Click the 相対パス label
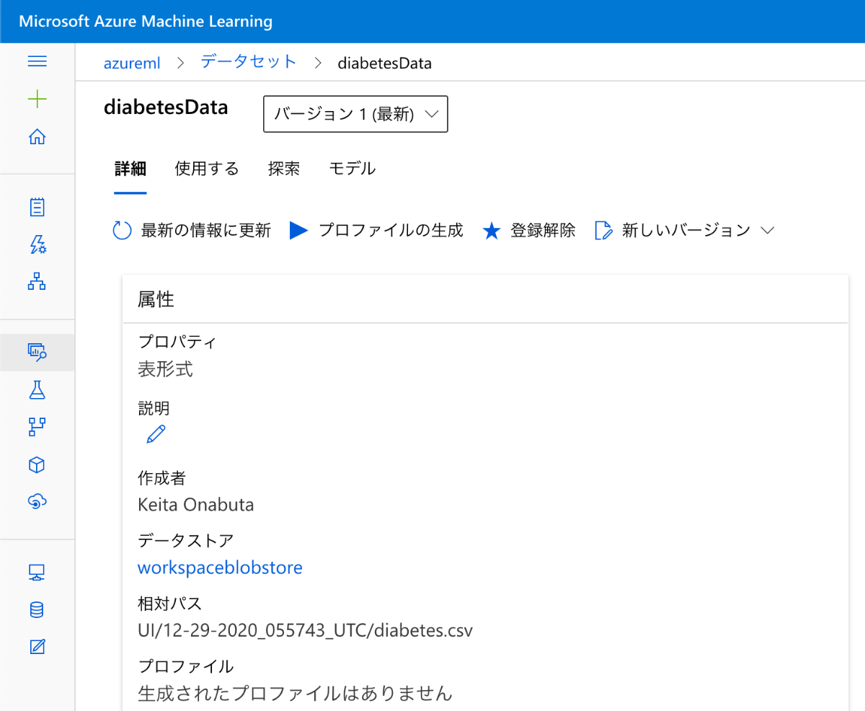Viewport: 865px width, 711px height. click(x=169, y=603)
